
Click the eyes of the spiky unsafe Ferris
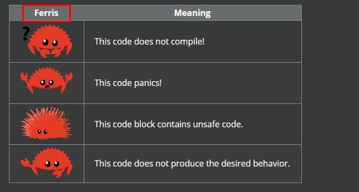coord(42,132)
